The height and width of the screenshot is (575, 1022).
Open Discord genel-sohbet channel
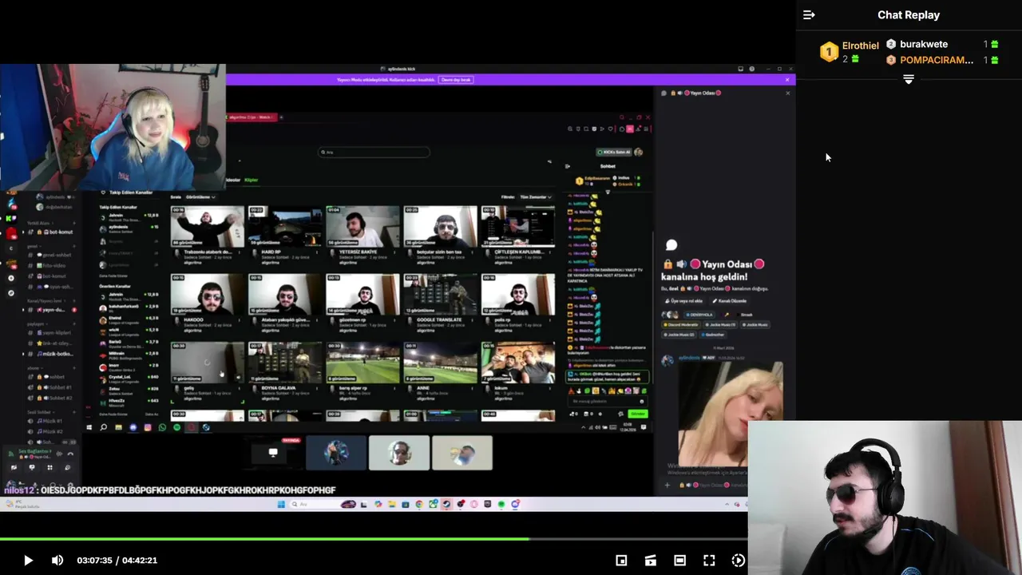[53, 255]
